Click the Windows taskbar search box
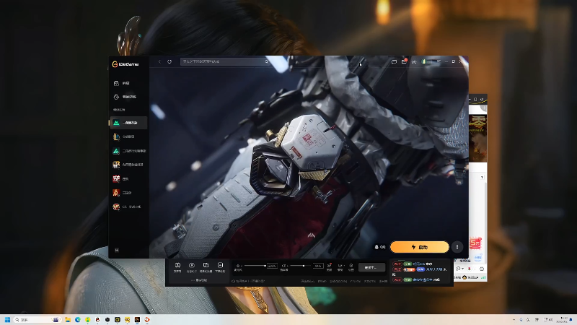Image resolution: width=577 pixels, height=325 pixels. [37, 319]
